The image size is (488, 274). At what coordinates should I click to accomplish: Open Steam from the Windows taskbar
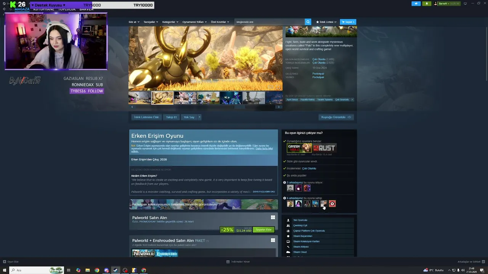[116, 270]
